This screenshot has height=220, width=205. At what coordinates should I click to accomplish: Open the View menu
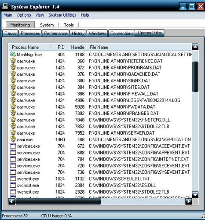click(40, 15)
